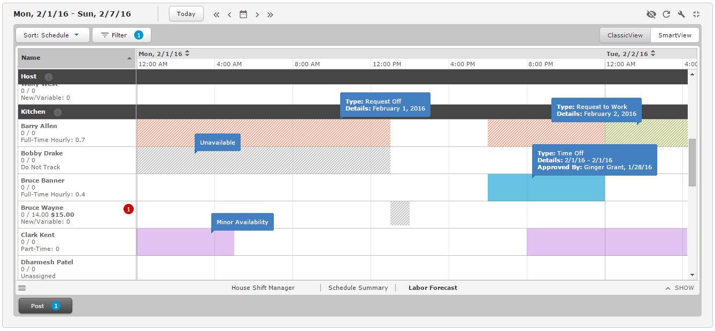Click the refresh schedule icon
The height and width of the screenshot is (331, 715).
click(666, 14)
